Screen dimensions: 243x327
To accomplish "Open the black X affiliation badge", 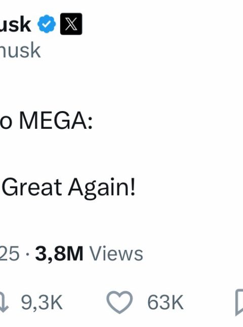I will pos(71,24).
